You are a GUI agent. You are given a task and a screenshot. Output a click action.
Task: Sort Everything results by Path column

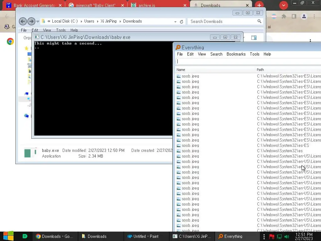[288, 70]
